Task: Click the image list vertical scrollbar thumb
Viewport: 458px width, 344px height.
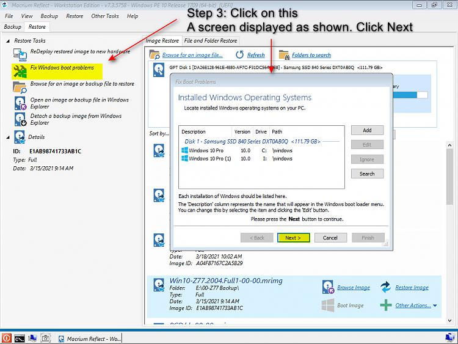Action: coord(449,177)
